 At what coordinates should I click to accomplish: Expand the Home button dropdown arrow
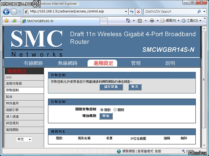pos(134,21)
